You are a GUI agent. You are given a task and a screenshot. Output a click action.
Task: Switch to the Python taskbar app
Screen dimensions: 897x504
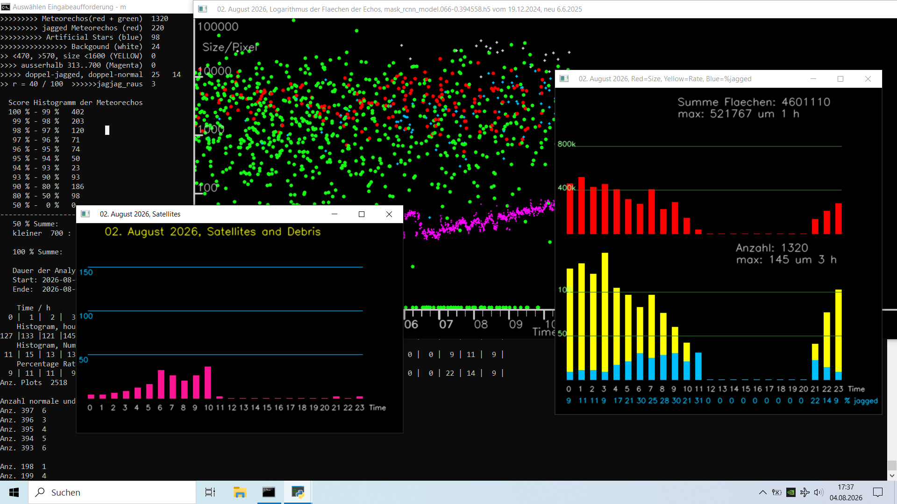pos(298,492)
